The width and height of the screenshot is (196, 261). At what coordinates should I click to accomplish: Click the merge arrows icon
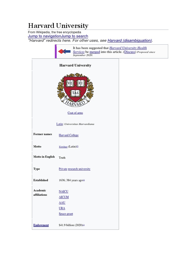click(64, 51)
